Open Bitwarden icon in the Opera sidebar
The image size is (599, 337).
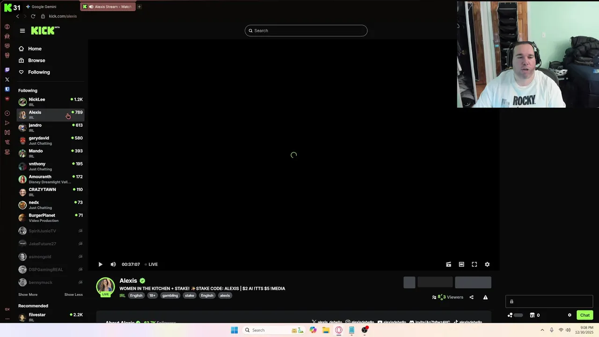point(7,89)
